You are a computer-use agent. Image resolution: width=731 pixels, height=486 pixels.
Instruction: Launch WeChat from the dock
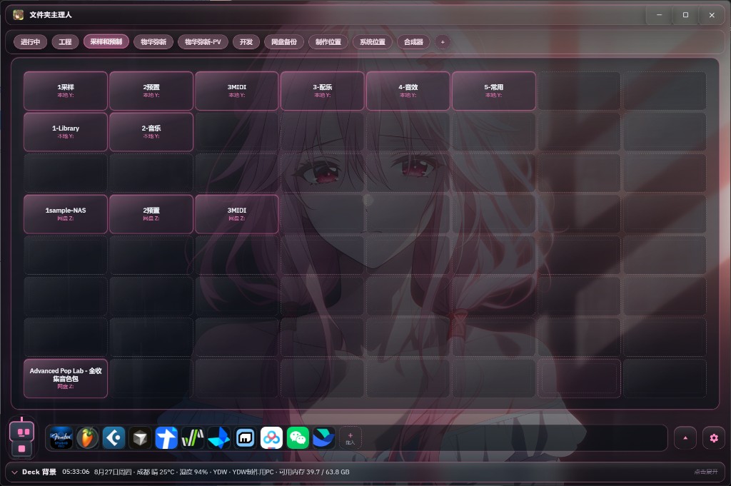pos(298,438)
